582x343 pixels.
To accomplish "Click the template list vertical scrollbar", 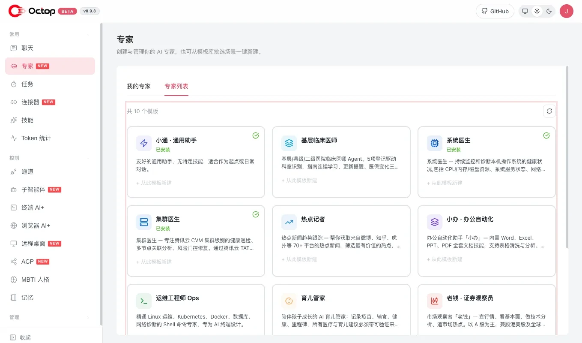I will (x=567, y=157).
